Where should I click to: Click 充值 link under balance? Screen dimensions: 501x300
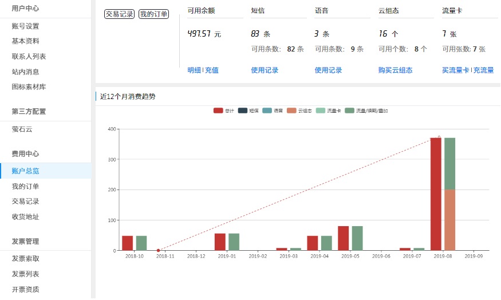click(x=212, y=70)
